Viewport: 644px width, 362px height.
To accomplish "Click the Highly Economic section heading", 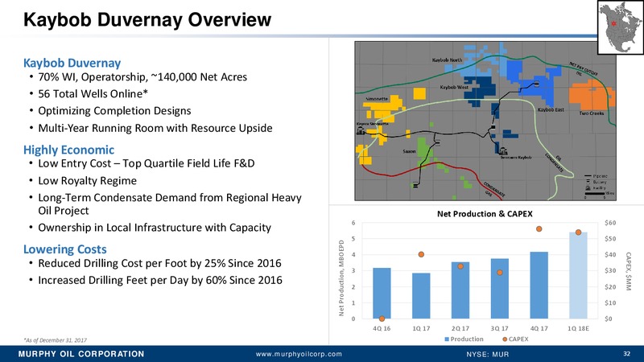I will (68, 150).
